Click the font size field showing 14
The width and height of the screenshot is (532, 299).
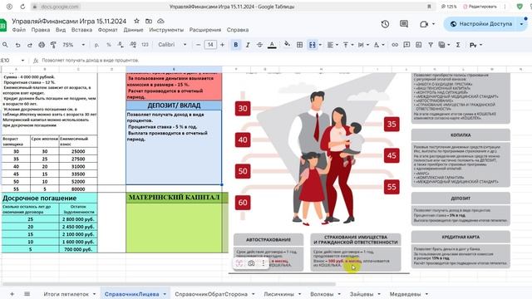(x=210, y=45)
